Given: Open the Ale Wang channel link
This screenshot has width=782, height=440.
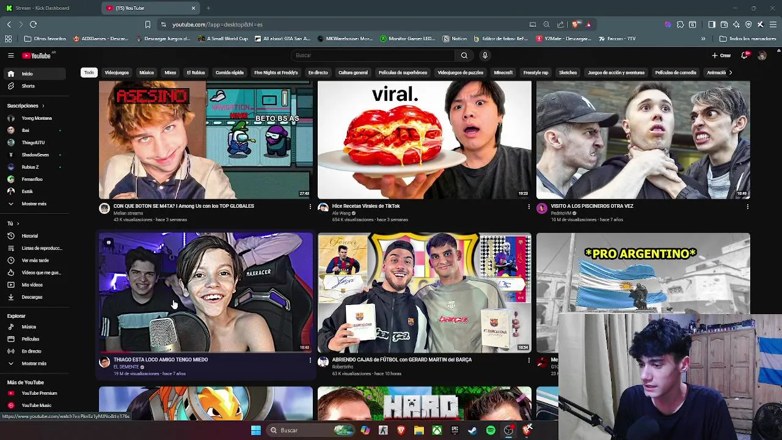Looking at the screenshot, I should [x=343, y=213].
